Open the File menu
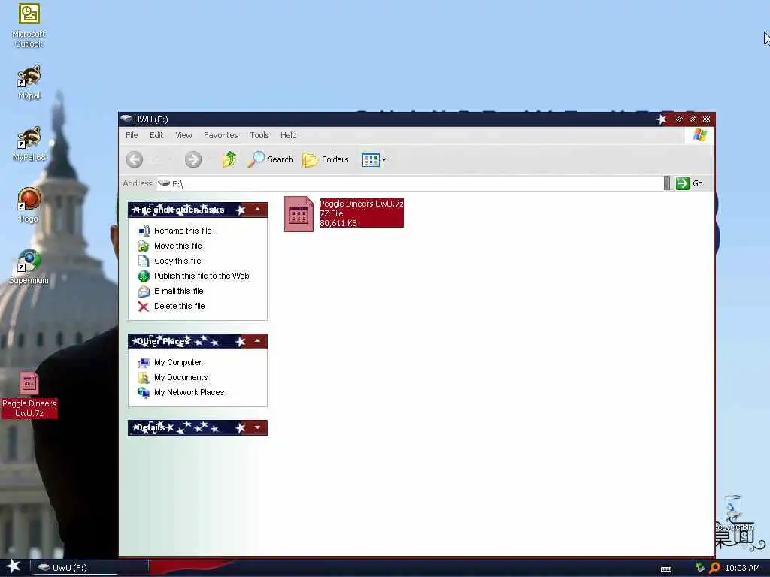This screenshot has width=770, height=577. pyautogui.click(x=132, y=135)
